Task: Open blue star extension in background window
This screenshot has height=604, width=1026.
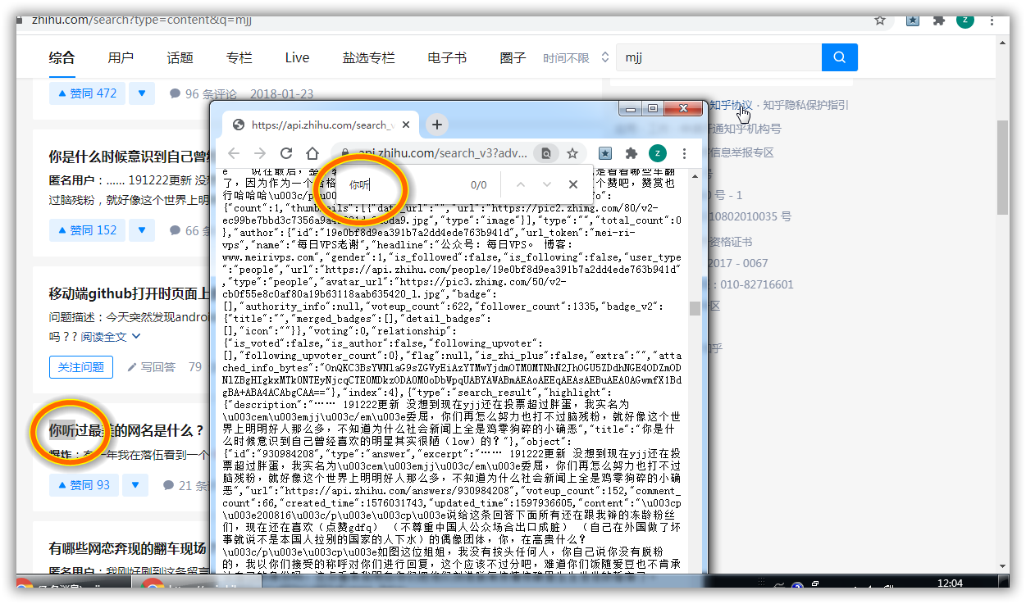Action: click(x=913, y=20)
